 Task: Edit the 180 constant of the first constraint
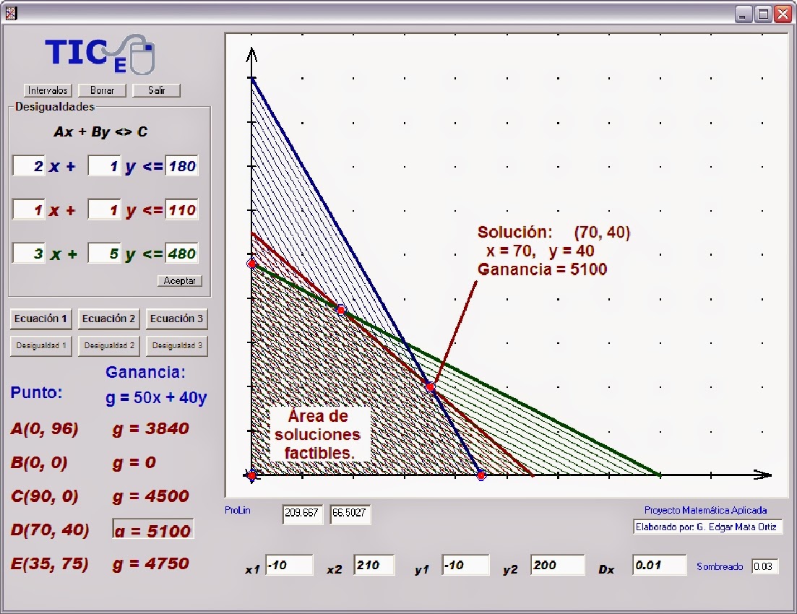[x=182, y=165]
